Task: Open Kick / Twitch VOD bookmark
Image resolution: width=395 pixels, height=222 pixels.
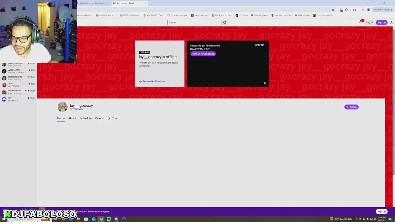Action: [x=323, y=15]
